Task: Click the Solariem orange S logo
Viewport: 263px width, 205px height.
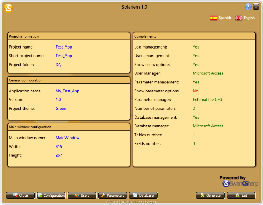Action: [x=8, y=8]
